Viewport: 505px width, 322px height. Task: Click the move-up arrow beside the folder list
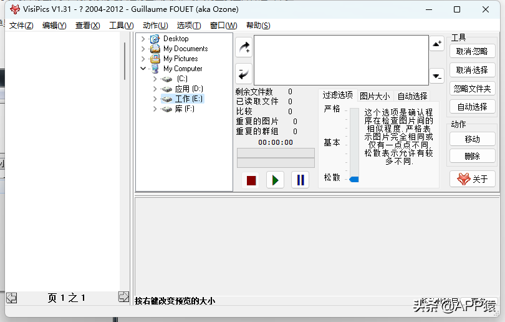437,44
